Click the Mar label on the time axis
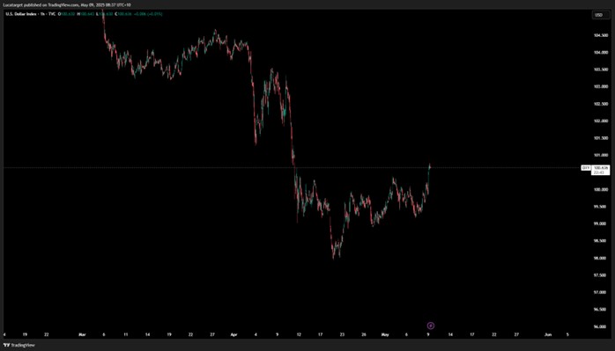The image size is (615, 351). (x=82, y=334)
